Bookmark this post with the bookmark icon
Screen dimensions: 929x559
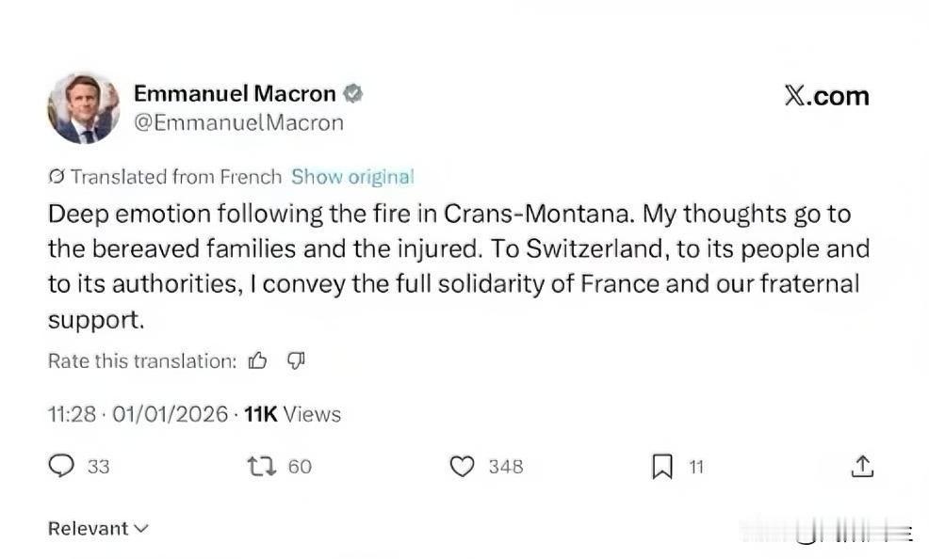(x=662, y=467)
